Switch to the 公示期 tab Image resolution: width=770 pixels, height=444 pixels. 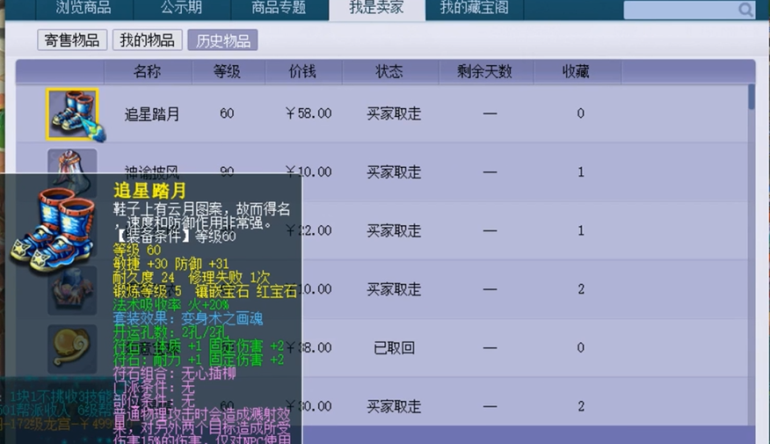(x=182, y=8)
